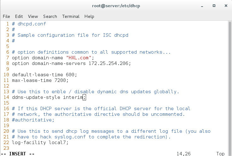Click the "send dhcp log messages" comment line
Screen dimensions: 232x156
pos(111,131)
